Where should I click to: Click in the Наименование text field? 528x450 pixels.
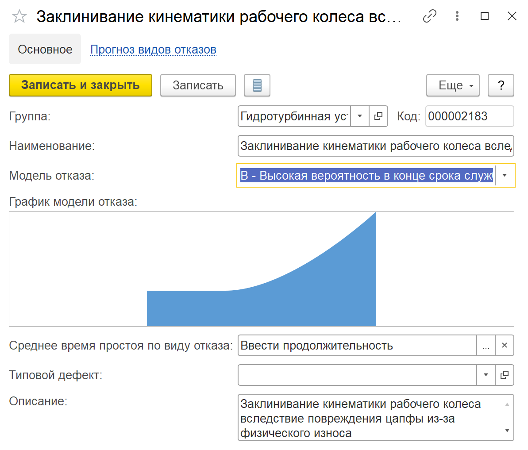[375, 146]
